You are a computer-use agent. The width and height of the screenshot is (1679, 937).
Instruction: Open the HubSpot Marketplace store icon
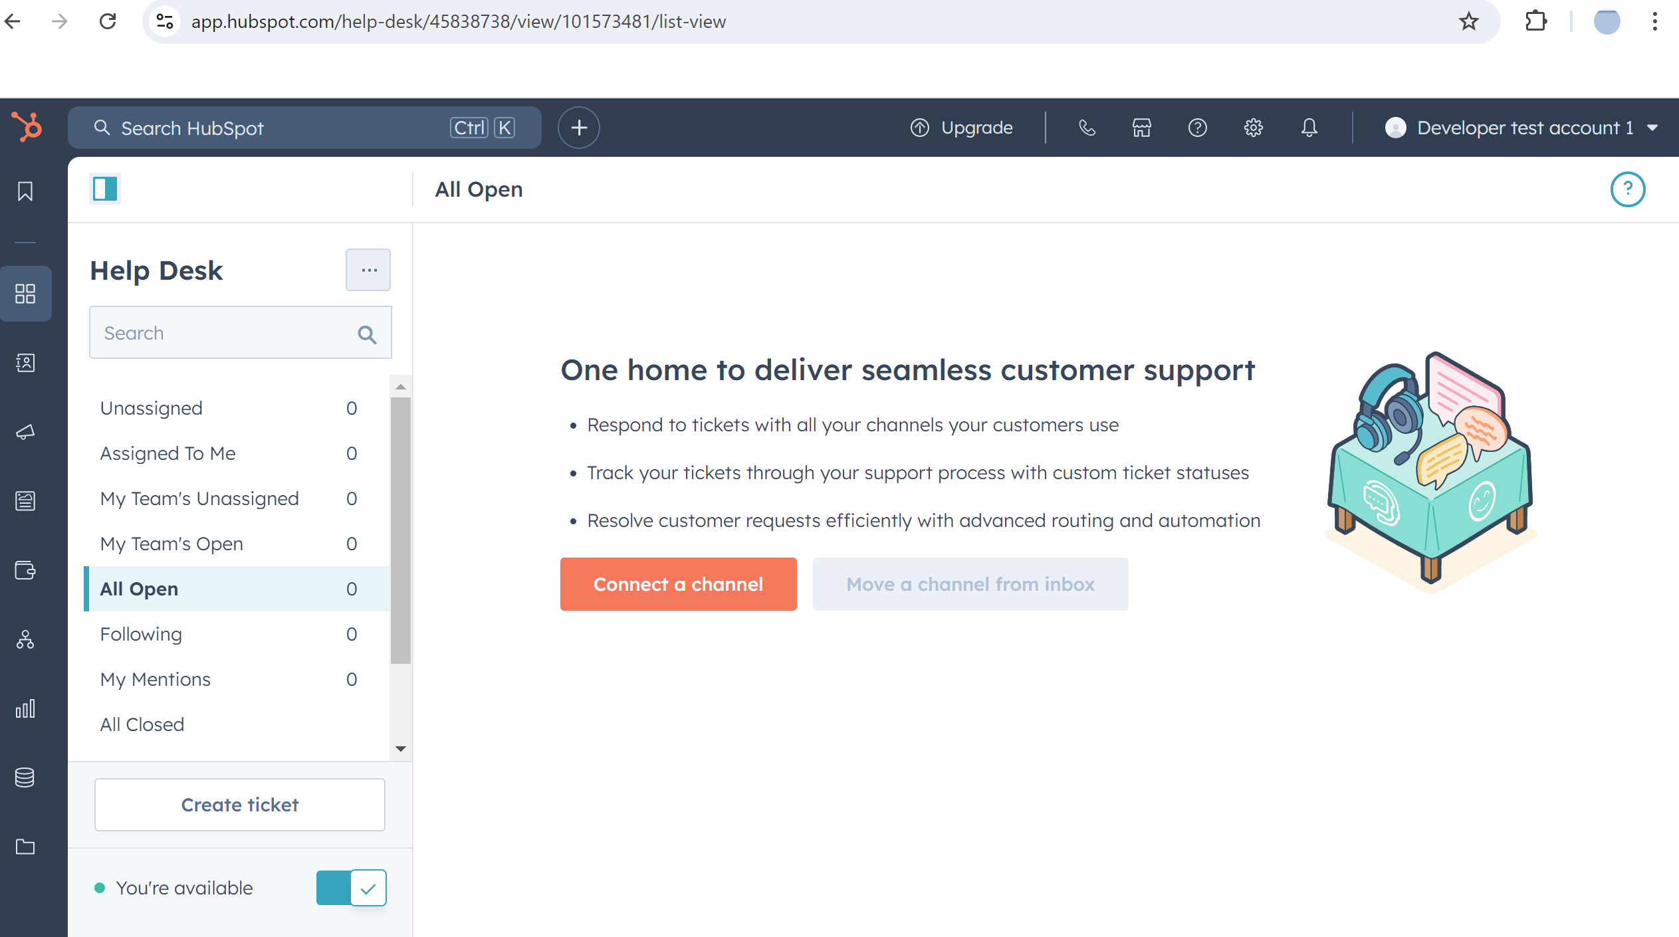(1142, 128)
